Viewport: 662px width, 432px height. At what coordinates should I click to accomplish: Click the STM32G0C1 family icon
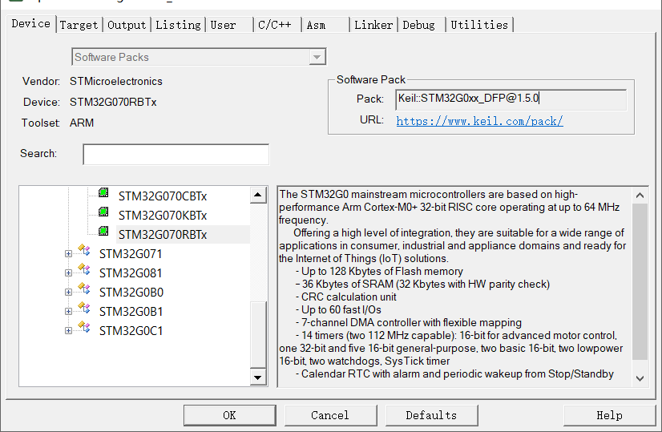click(x=83, y=329)
